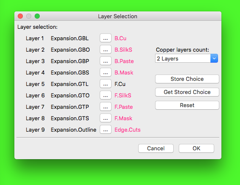This screenshot has width=240, height=185.
Task: Confirm the dialog with OK
Action: (196, 148)
